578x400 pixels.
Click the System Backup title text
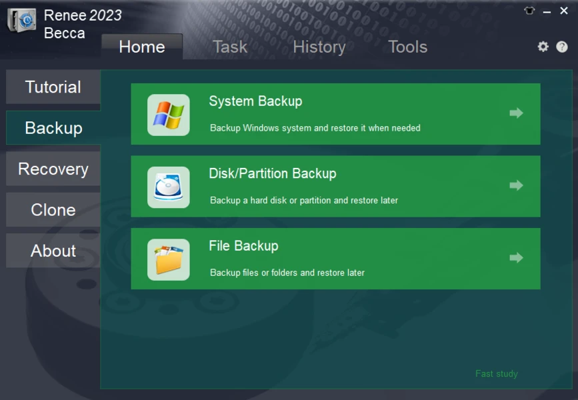(255, 101)
